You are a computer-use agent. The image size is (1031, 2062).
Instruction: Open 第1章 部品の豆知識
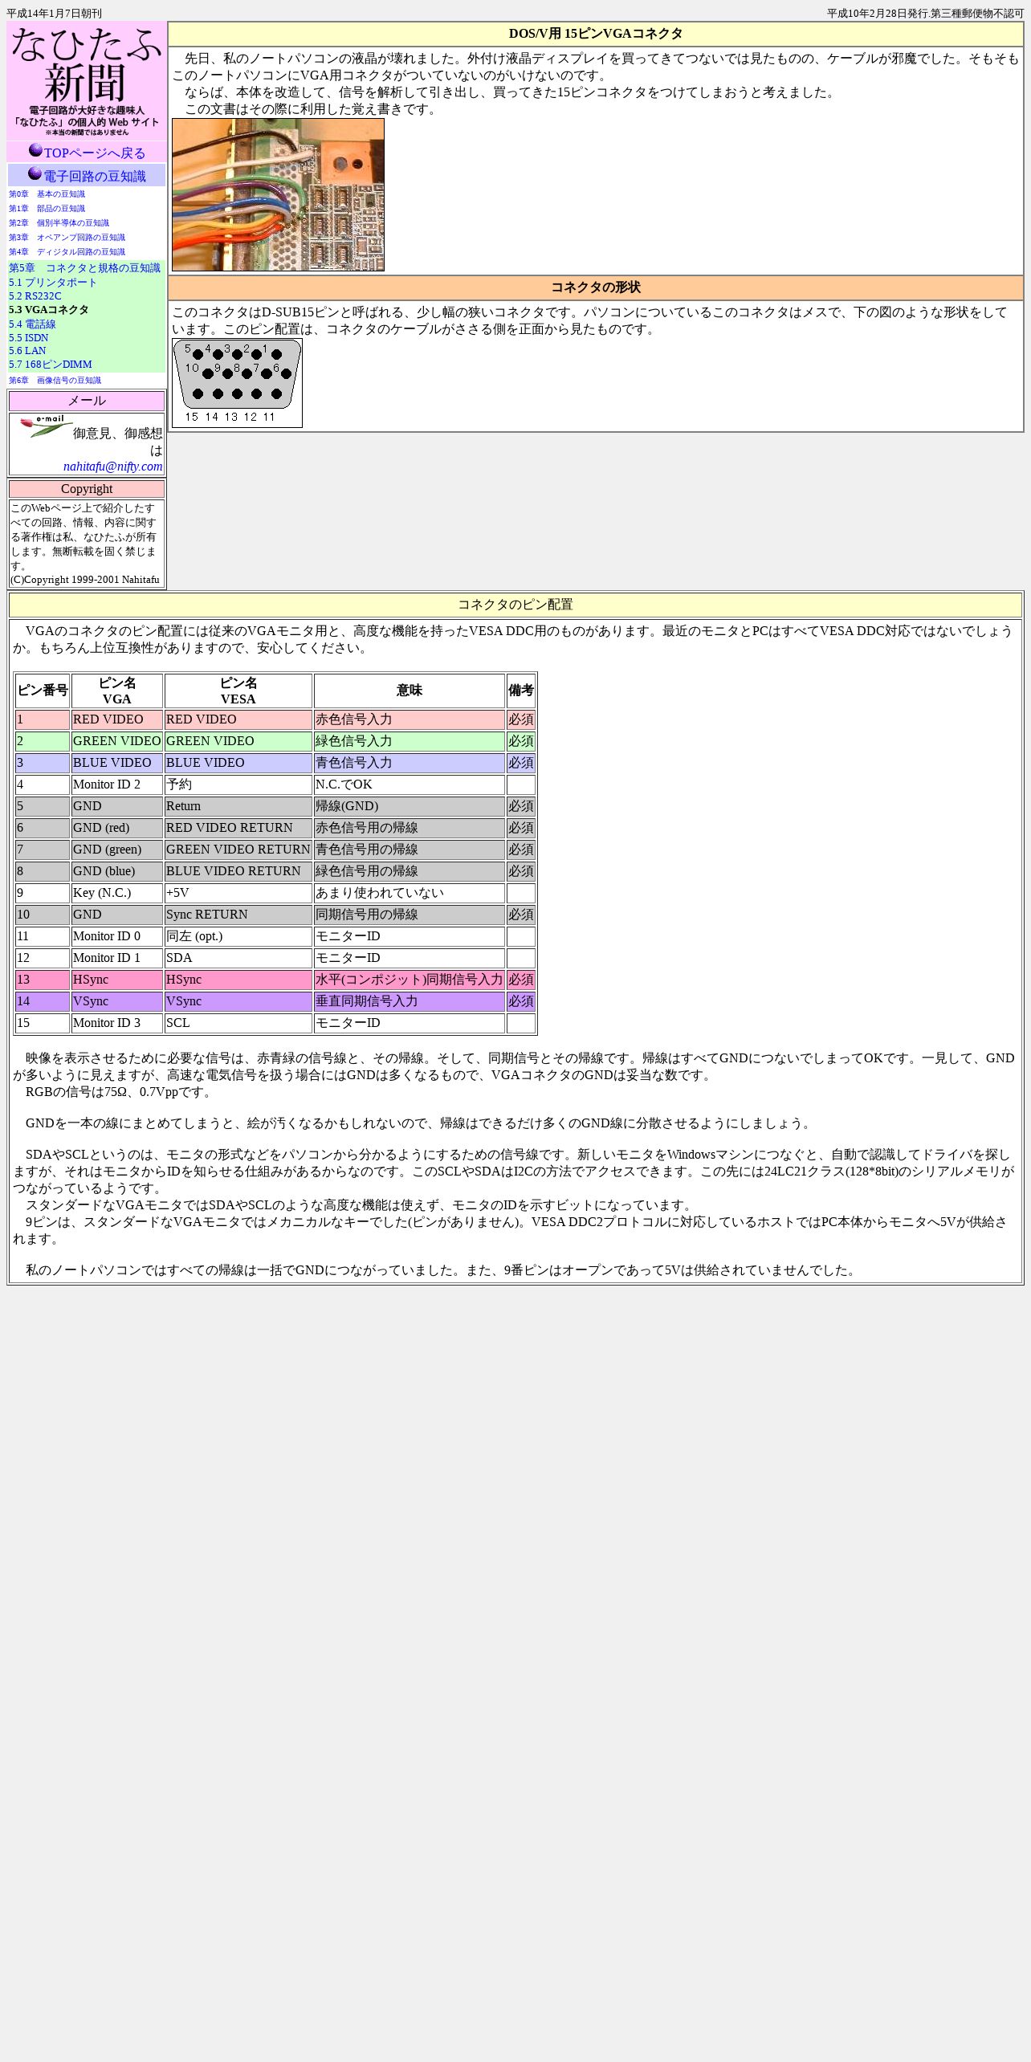tap(47, 209)
